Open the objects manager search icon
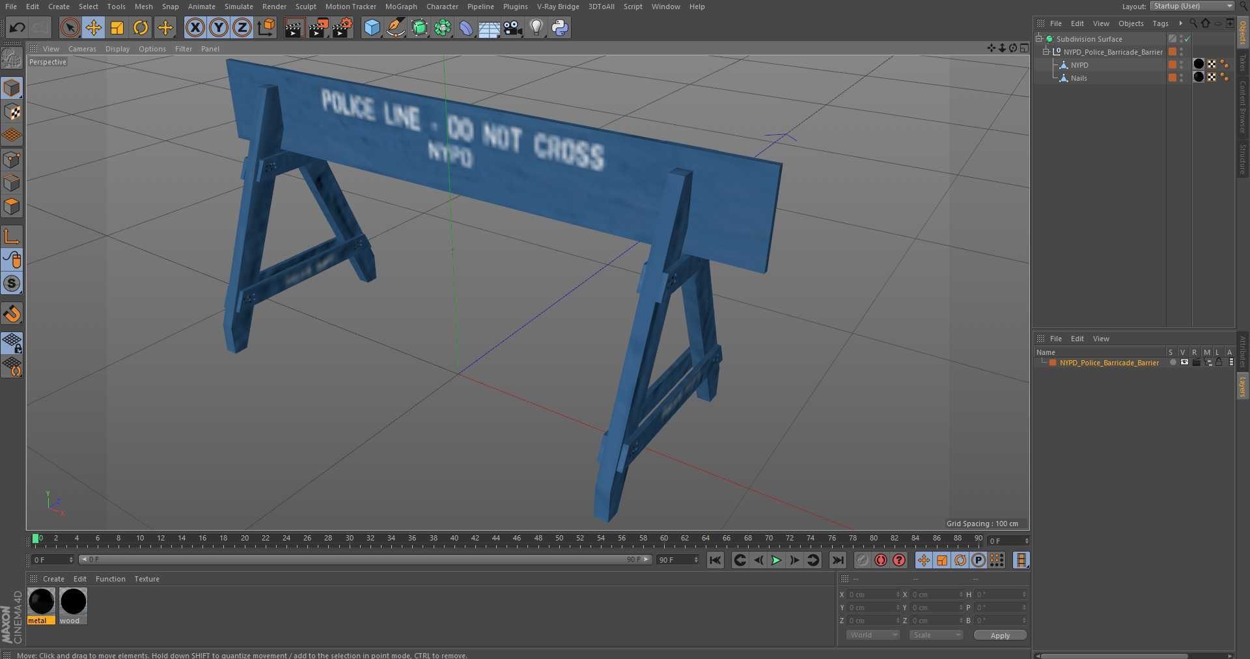The image size is (1250, 659). 1193,23
